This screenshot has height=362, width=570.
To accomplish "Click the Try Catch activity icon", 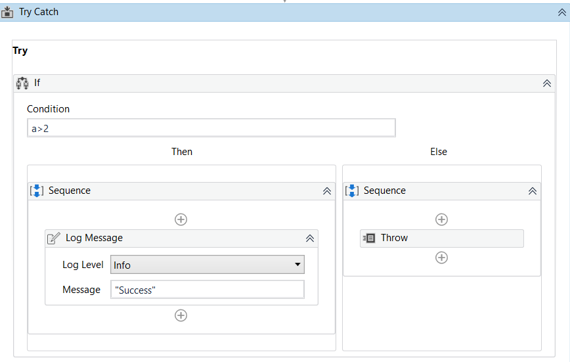I will [x=9, y=12].
